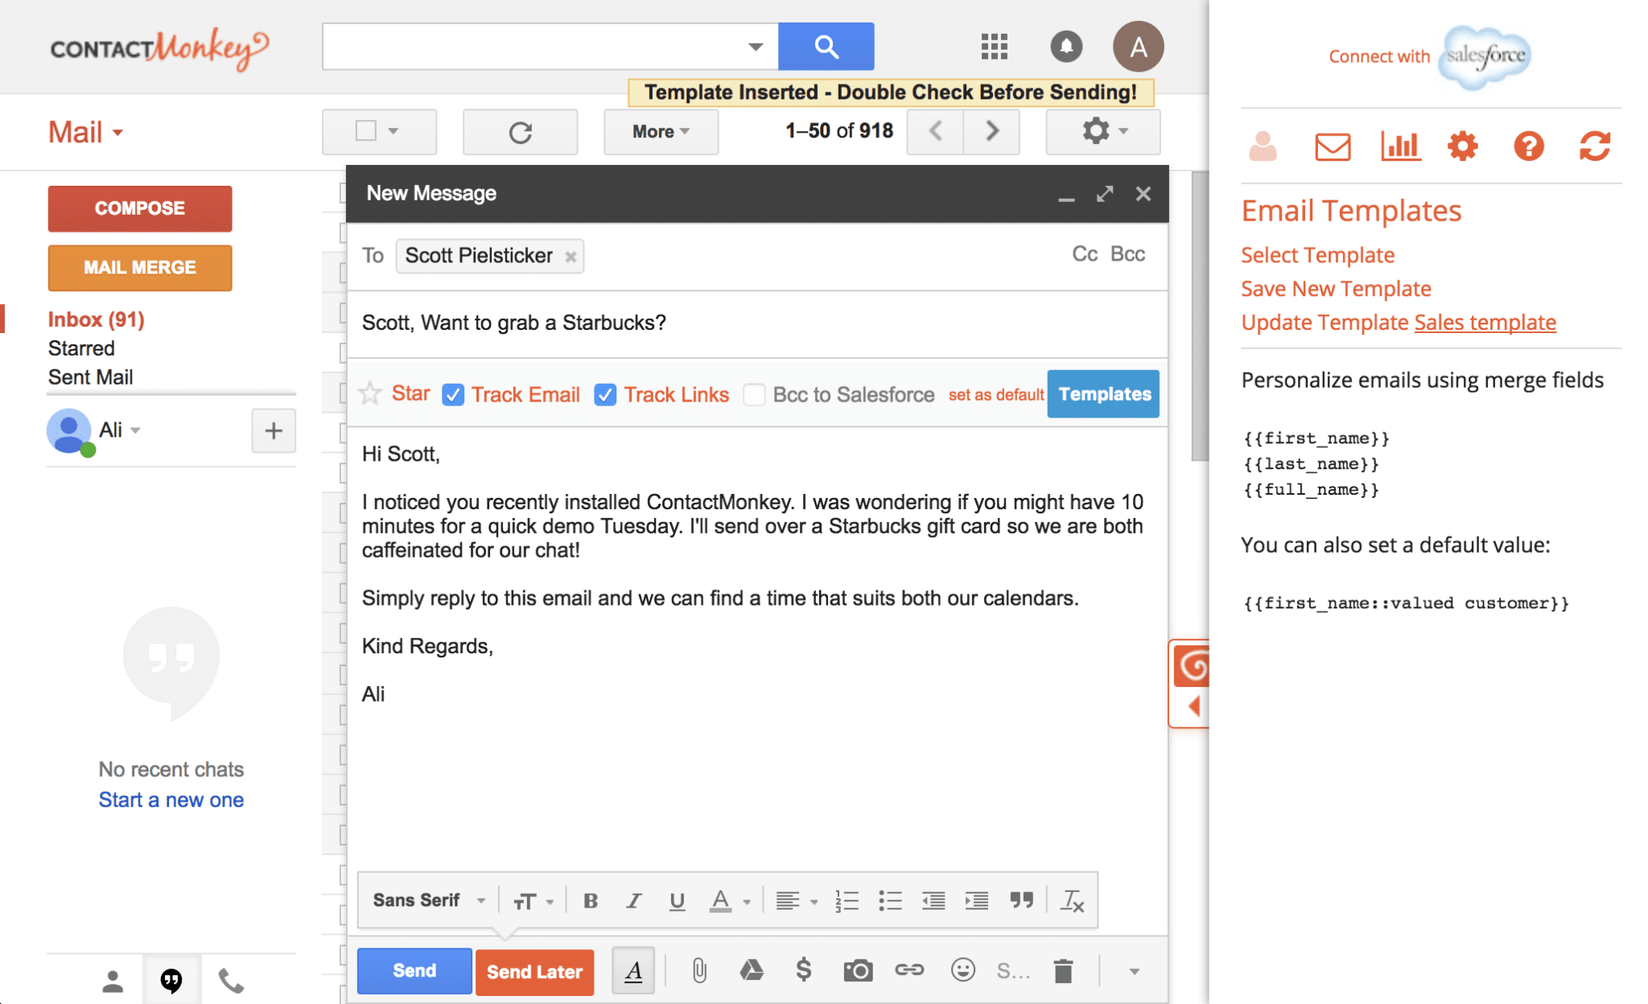Refresh the mail list

pyautogui.click(x=521, y=132)
